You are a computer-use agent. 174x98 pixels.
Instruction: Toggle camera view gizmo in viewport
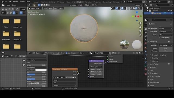point(140,31)
